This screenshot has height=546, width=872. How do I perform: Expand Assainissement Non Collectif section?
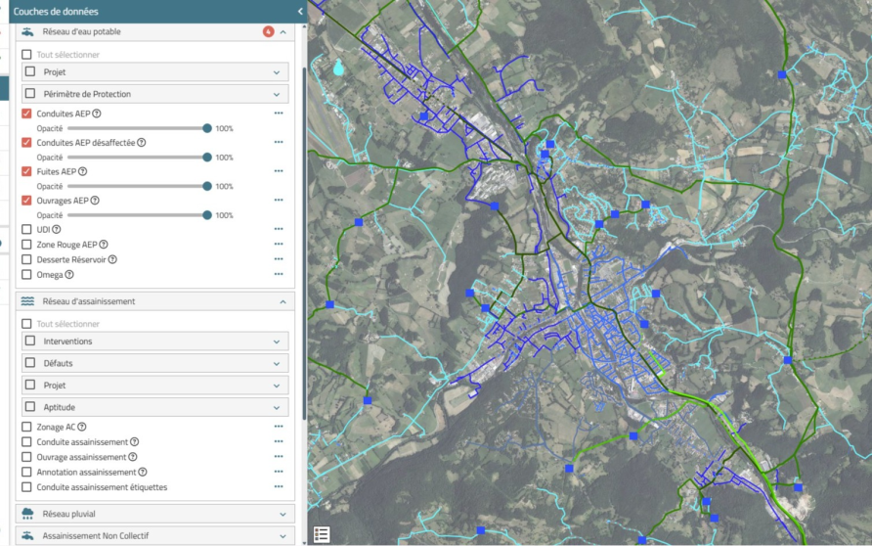[x=283, y=536]
